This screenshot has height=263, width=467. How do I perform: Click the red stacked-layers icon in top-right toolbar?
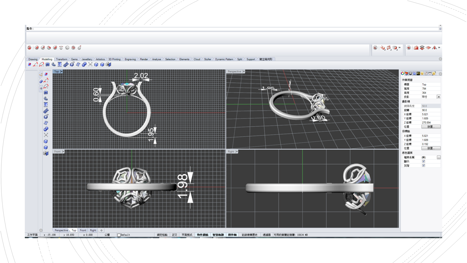422,47
